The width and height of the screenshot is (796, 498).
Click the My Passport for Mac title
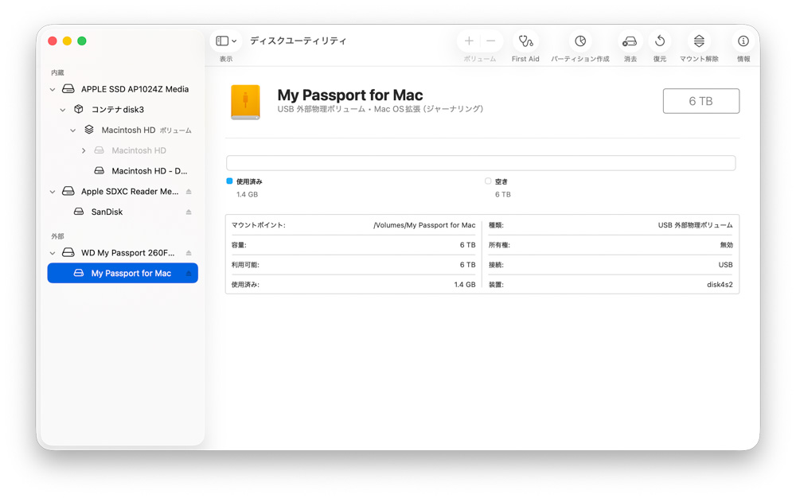coord(349,95)
